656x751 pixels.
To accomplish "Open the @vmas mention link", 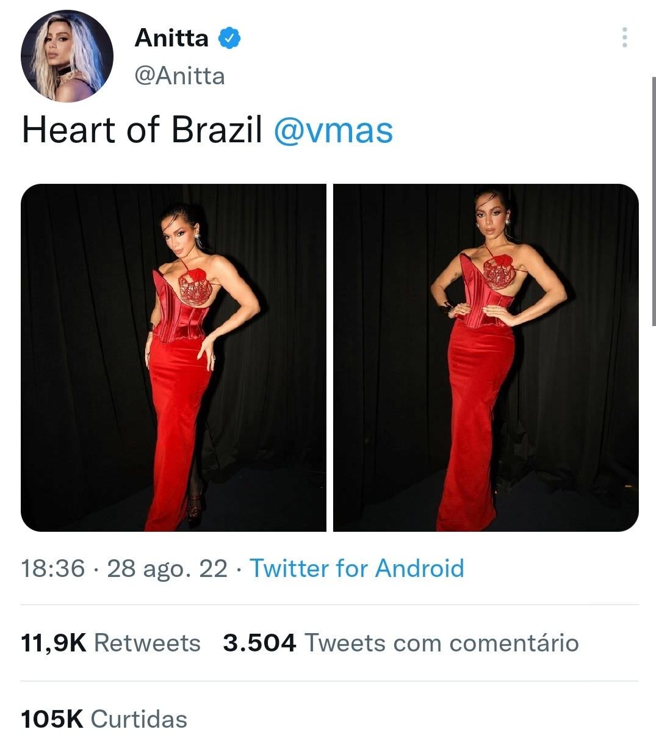I will click(333, 131).
